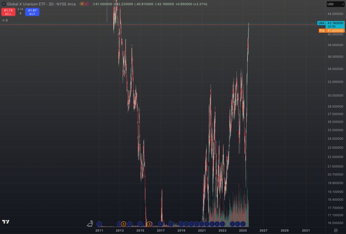Click the 16.500000 price axis label
The width and height of the screenshot is (346, 234).
335,223
